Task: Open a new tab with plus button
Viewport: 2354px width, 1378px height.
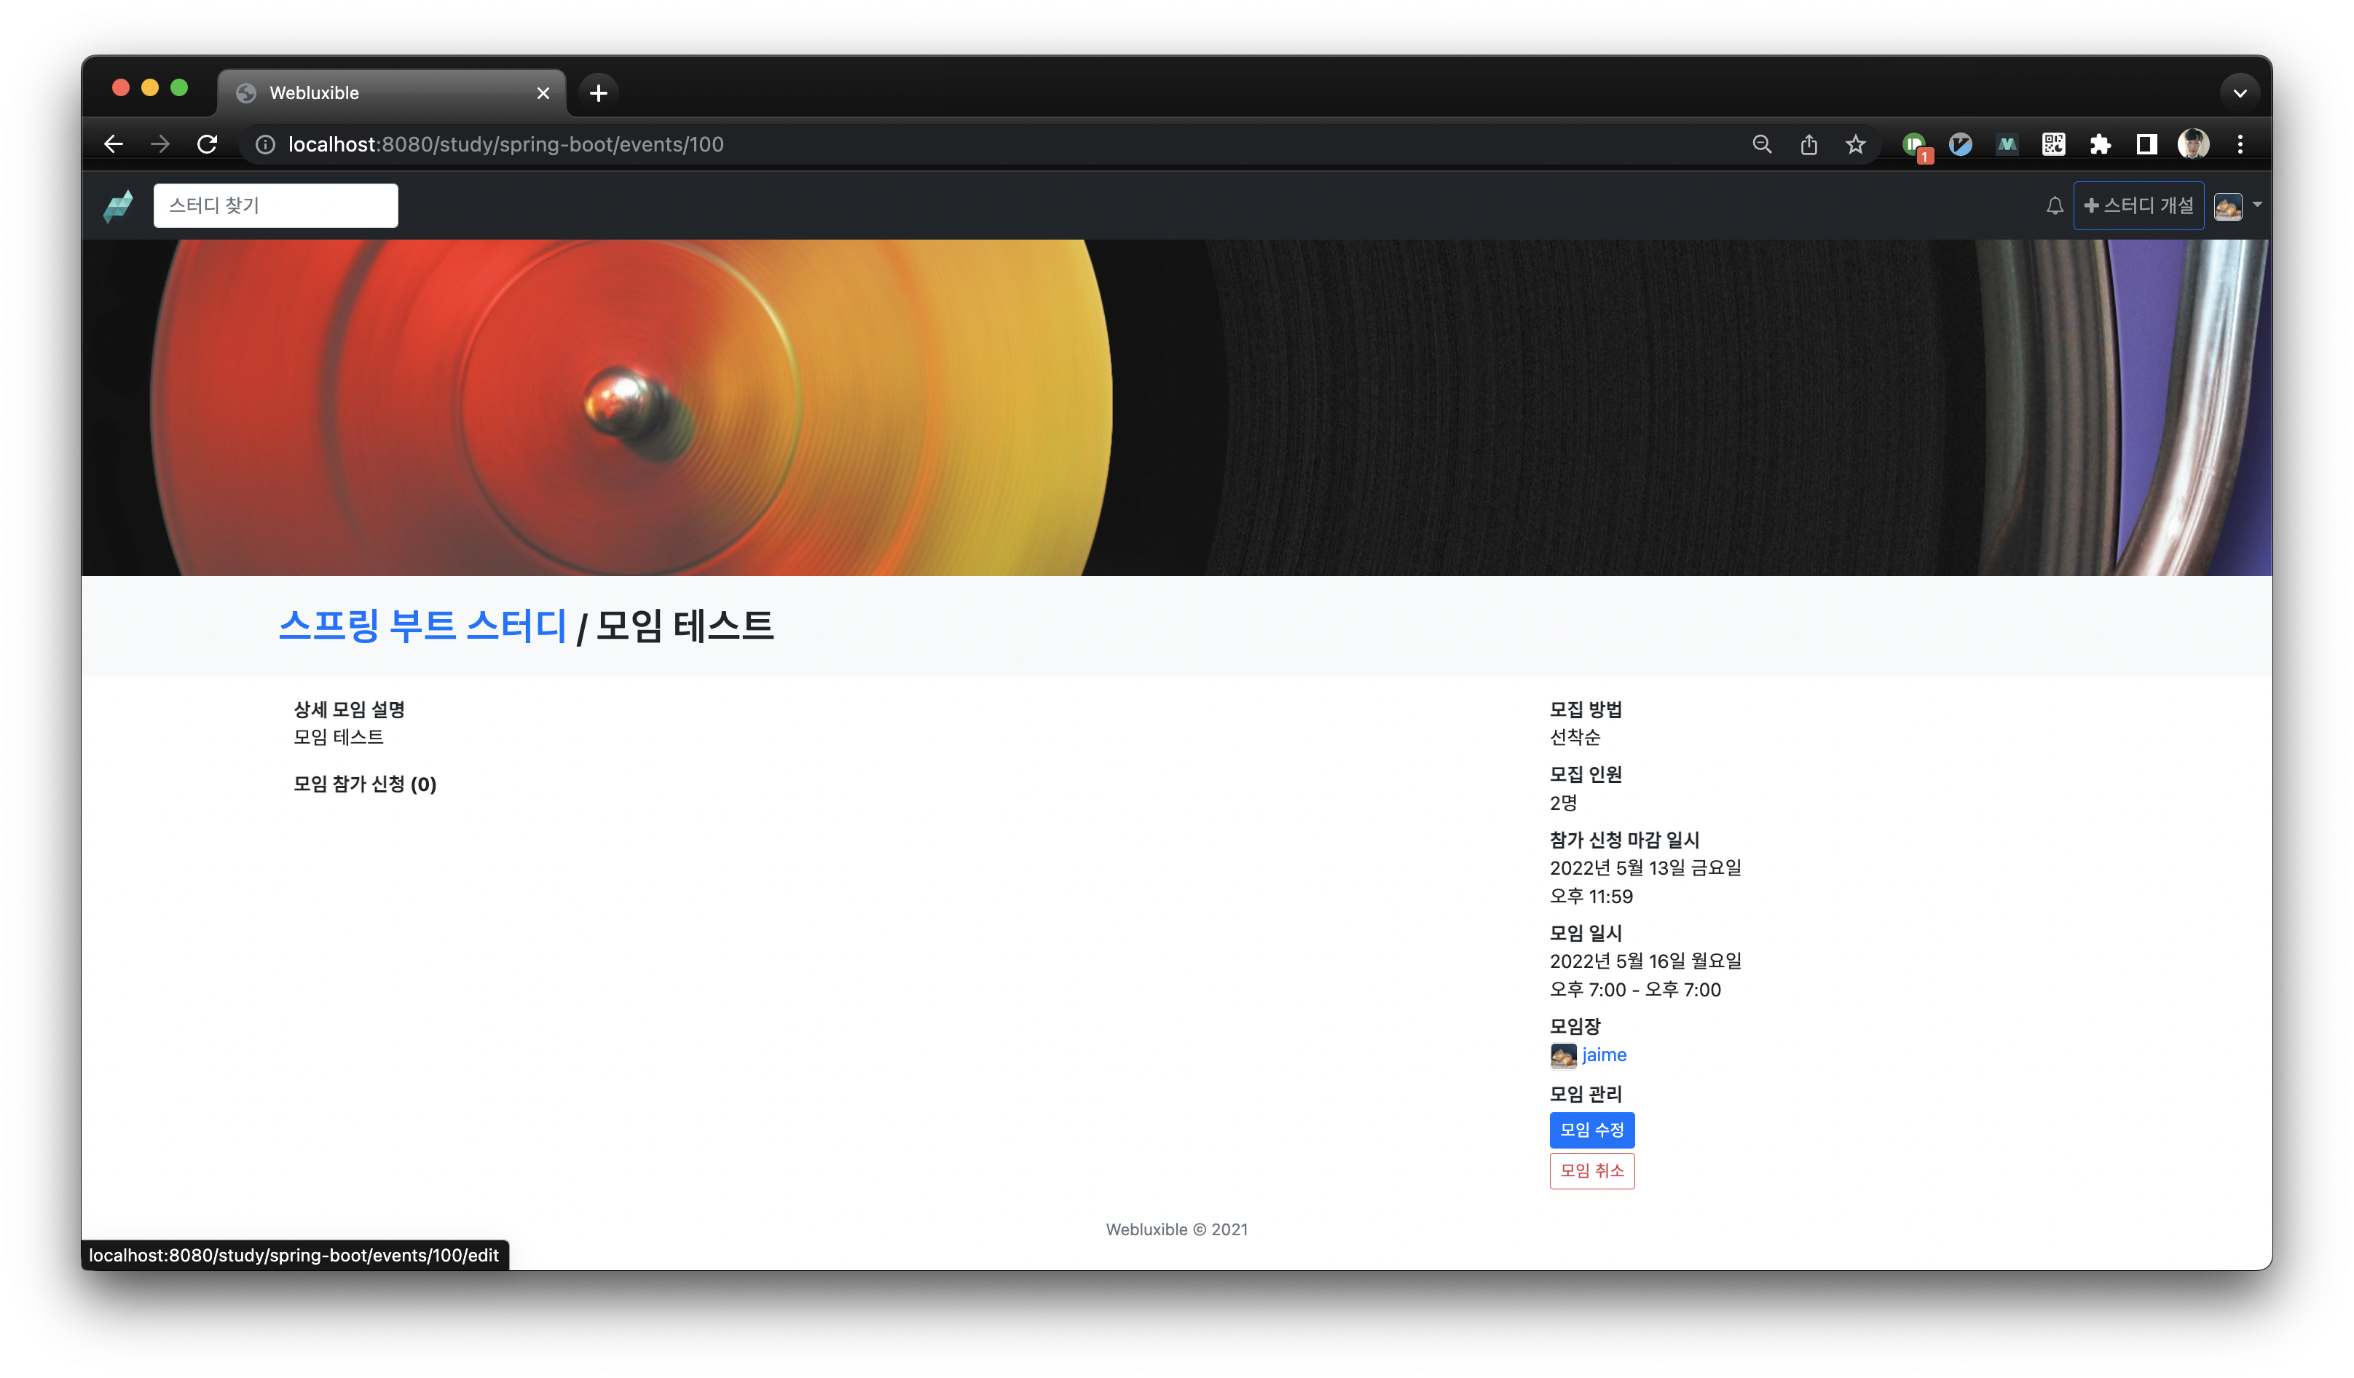Action: (599, 92)
